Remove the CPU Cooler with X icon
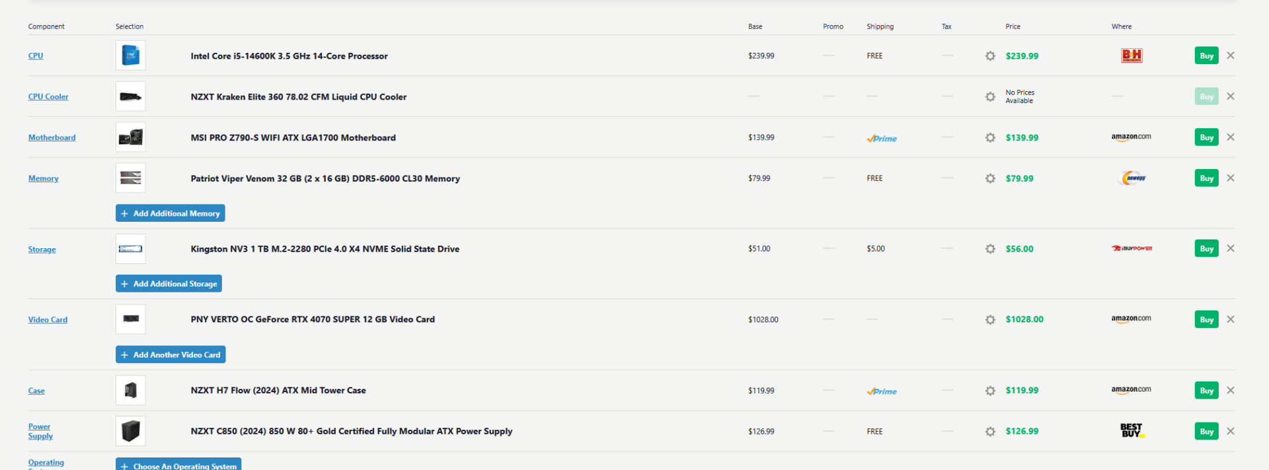 pos(1230,96)
